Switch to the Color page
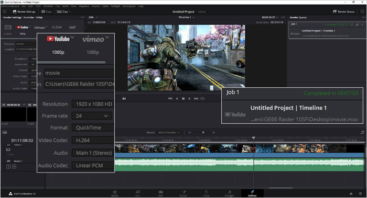The height and width of the screenshot is (198, 367). [207, 193]
